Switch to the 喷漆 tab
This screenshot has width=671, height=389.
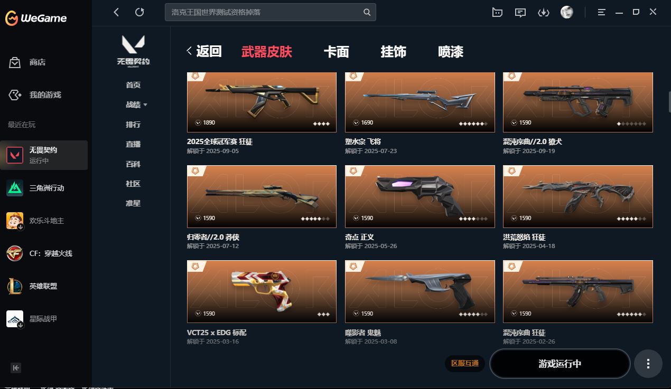click(451, 52)
